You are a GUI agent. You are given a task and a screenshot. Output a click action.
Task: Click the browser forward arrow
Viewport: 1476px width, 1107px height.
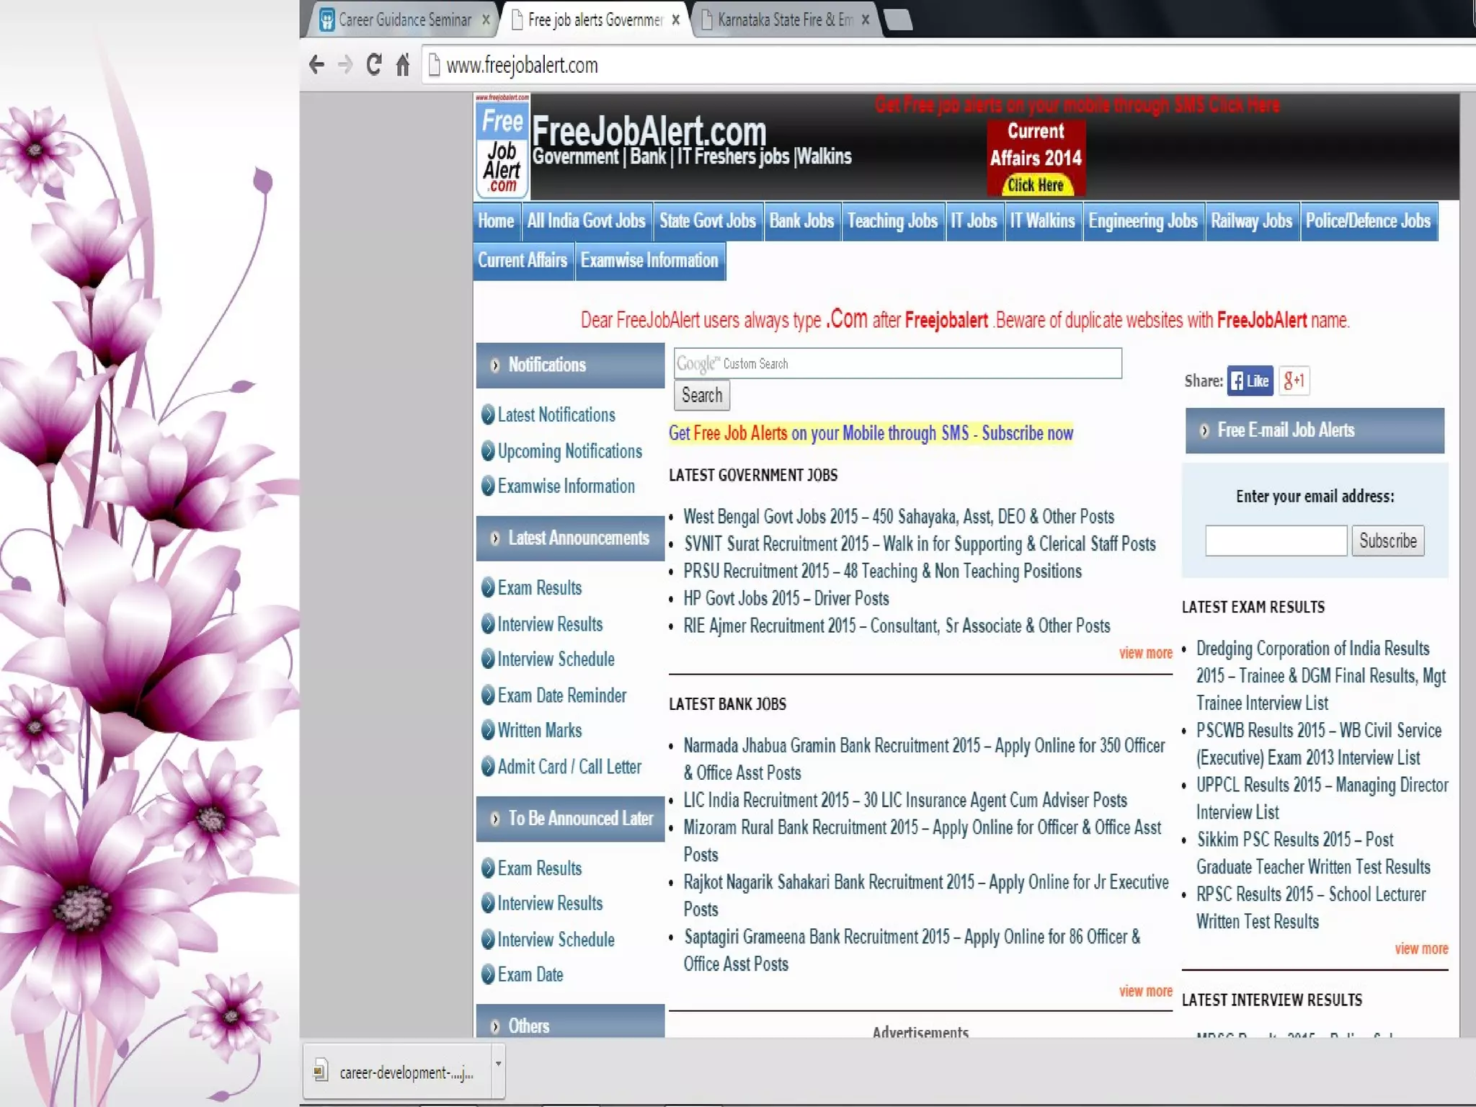[x=345, y=65]
